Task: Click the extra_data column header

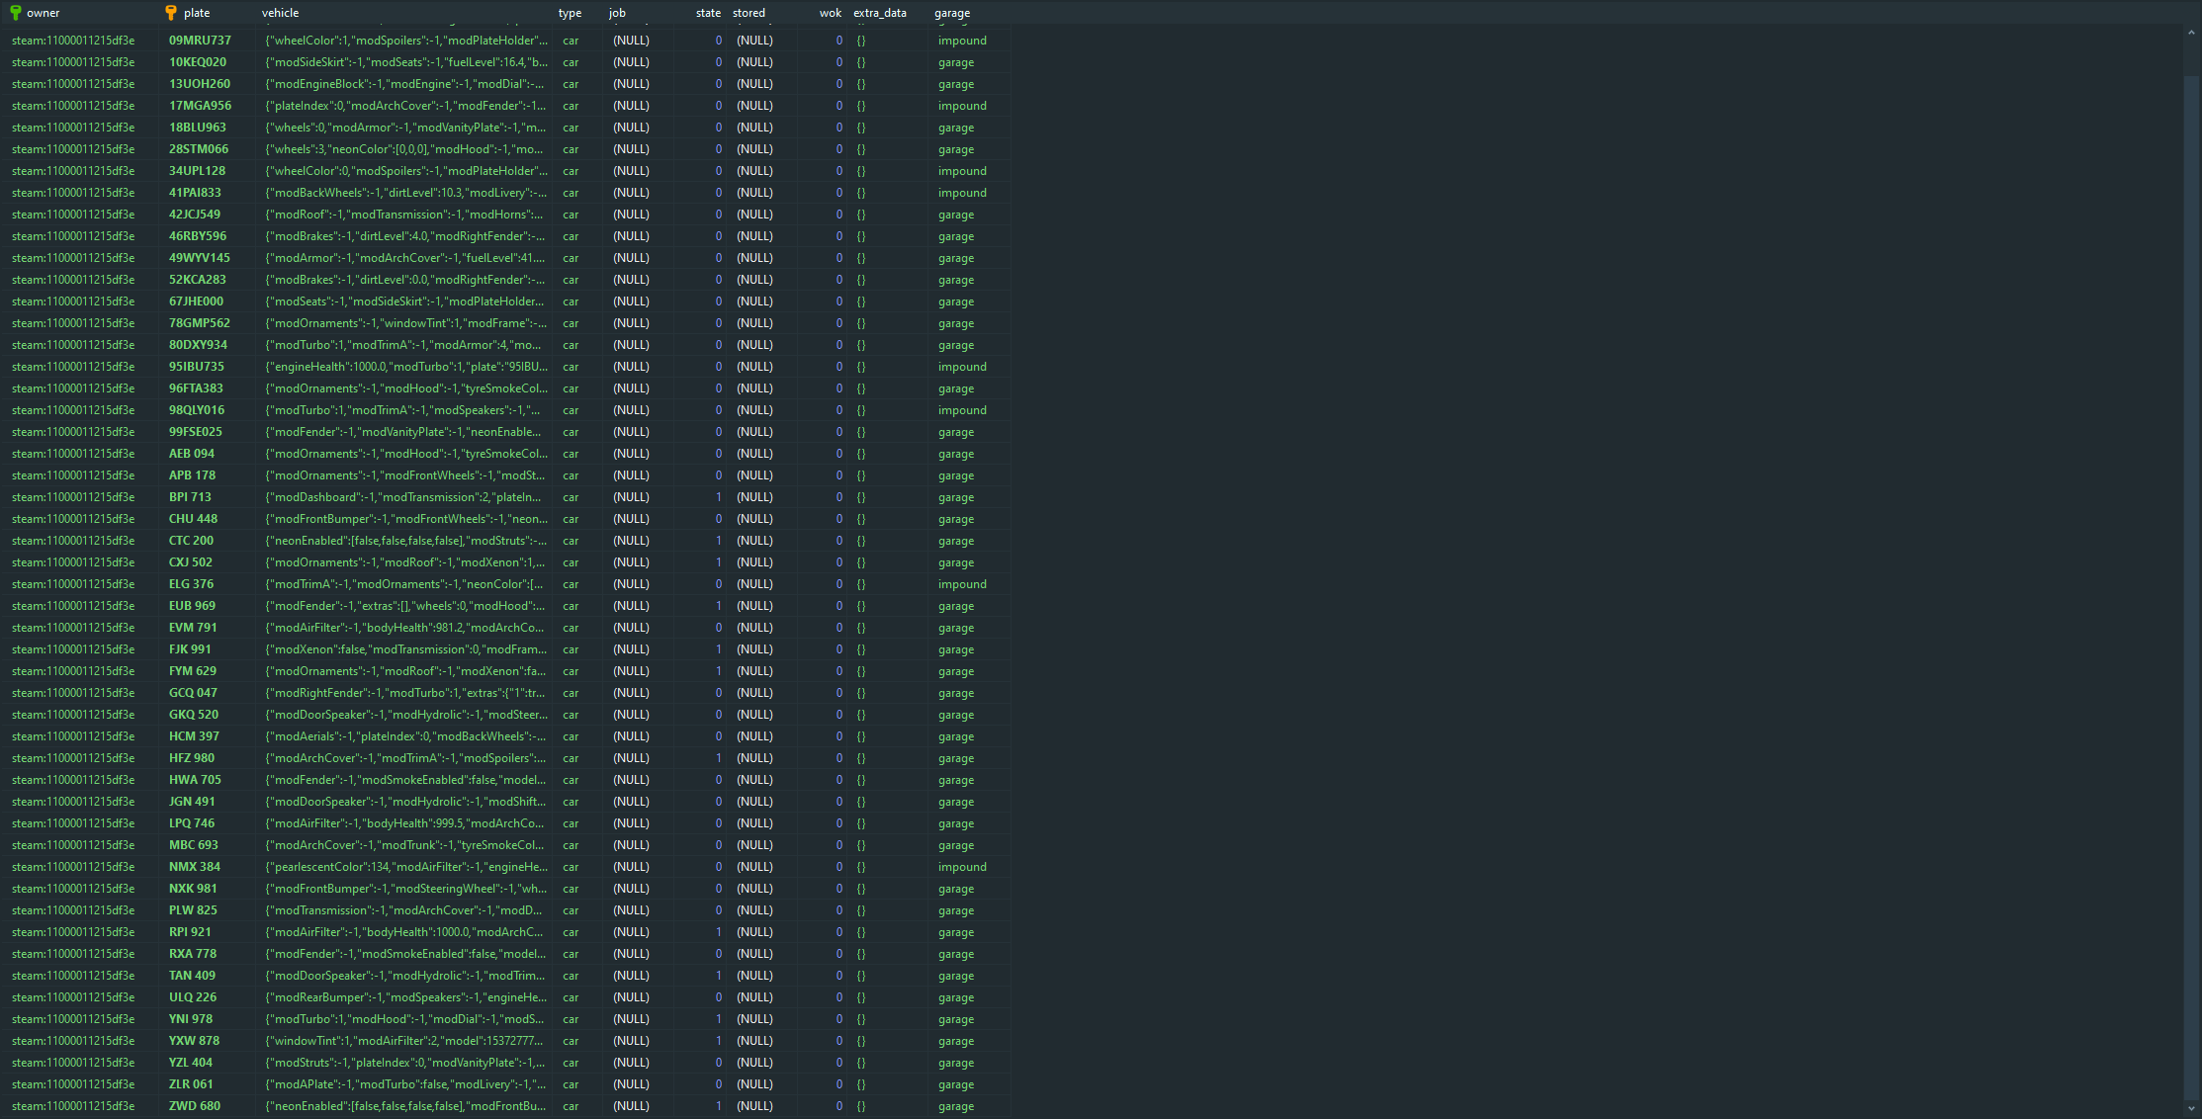Action: 879,13
